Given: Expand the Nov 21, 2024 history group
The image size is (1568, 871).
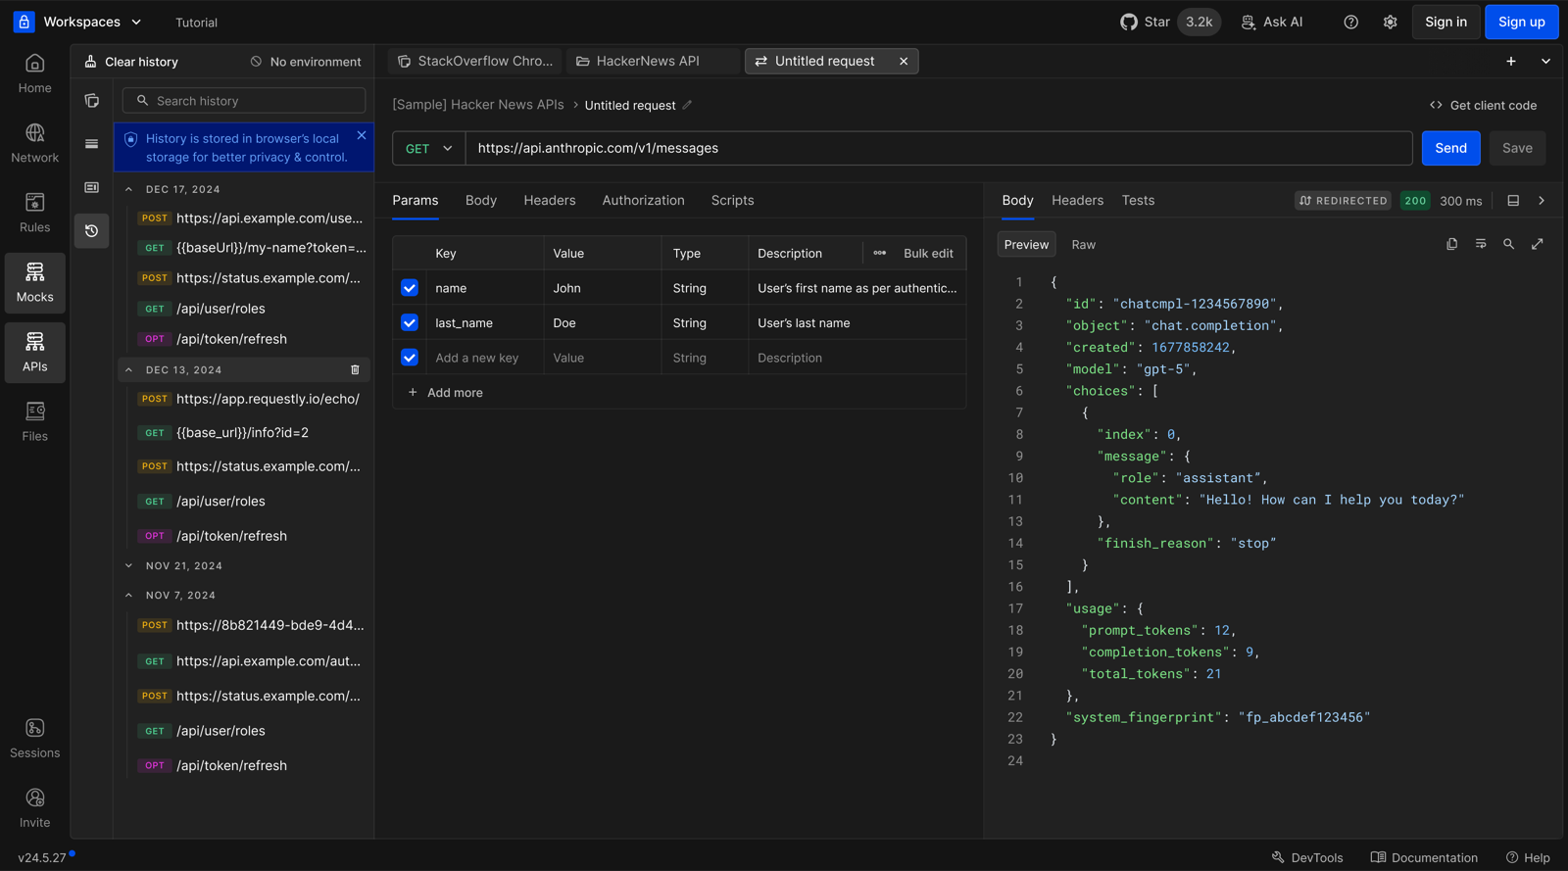Looking at the screenshot, I should coord(128,565).
